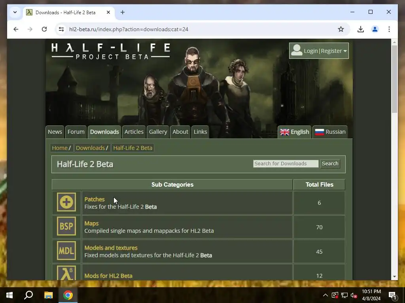Open the Chrome profile icon

click(x=375, y=29)
